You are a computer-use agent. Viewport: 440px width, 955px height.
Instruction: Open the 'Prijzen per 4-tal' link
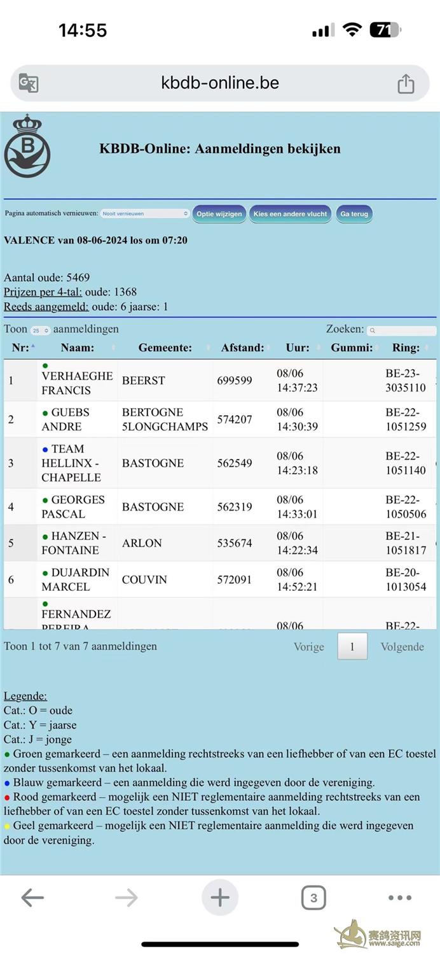(x=43, y=292)
